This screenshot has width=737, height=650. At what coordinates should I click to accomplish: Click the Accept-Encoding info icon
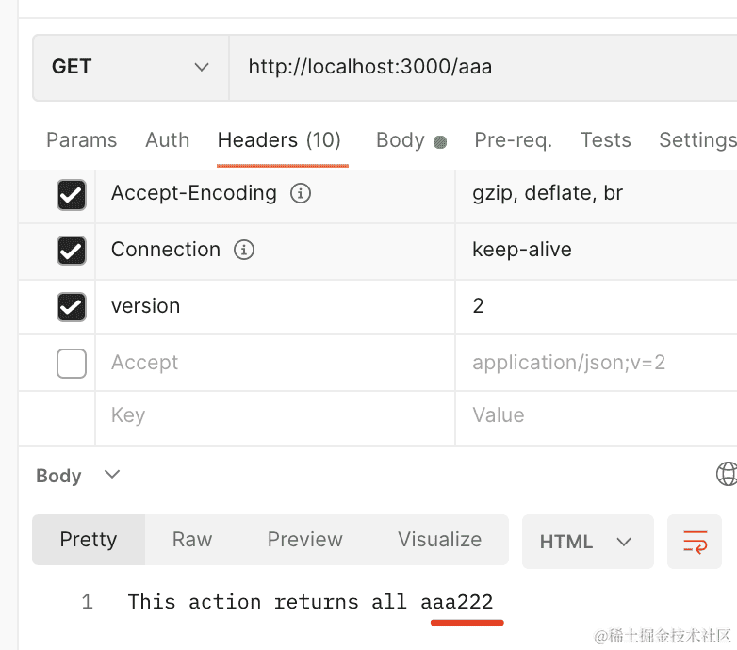click(301, 194)
